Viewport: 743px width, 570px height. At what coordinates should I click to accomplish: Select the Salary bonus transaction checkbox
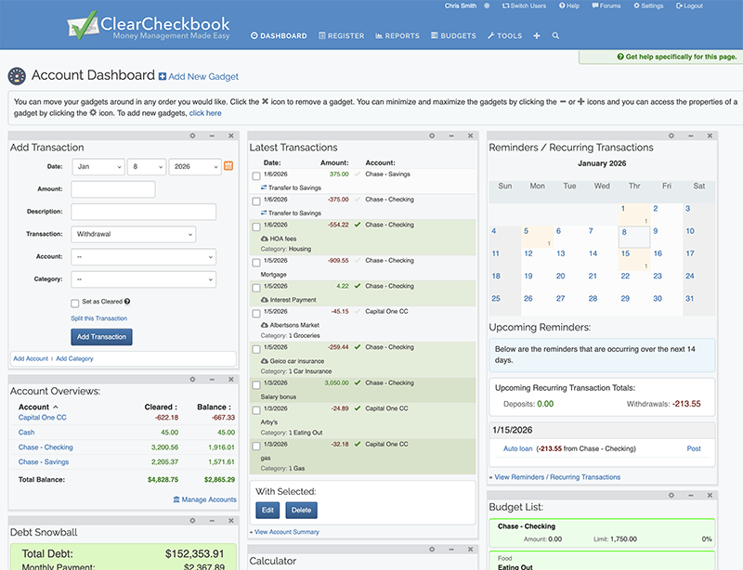pyautogui.click(x=255, y=383)
